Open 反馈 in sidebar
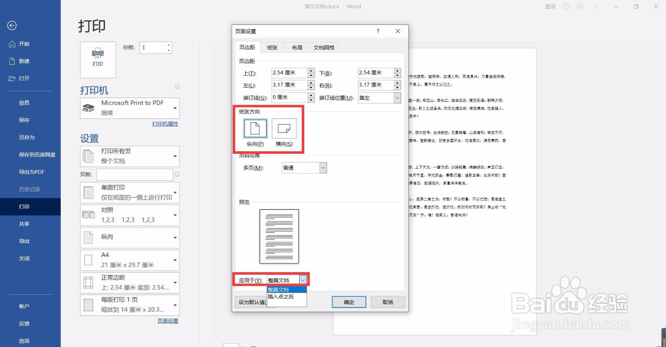The height and width of the screenshot is (347, 666). coord(24,324)
